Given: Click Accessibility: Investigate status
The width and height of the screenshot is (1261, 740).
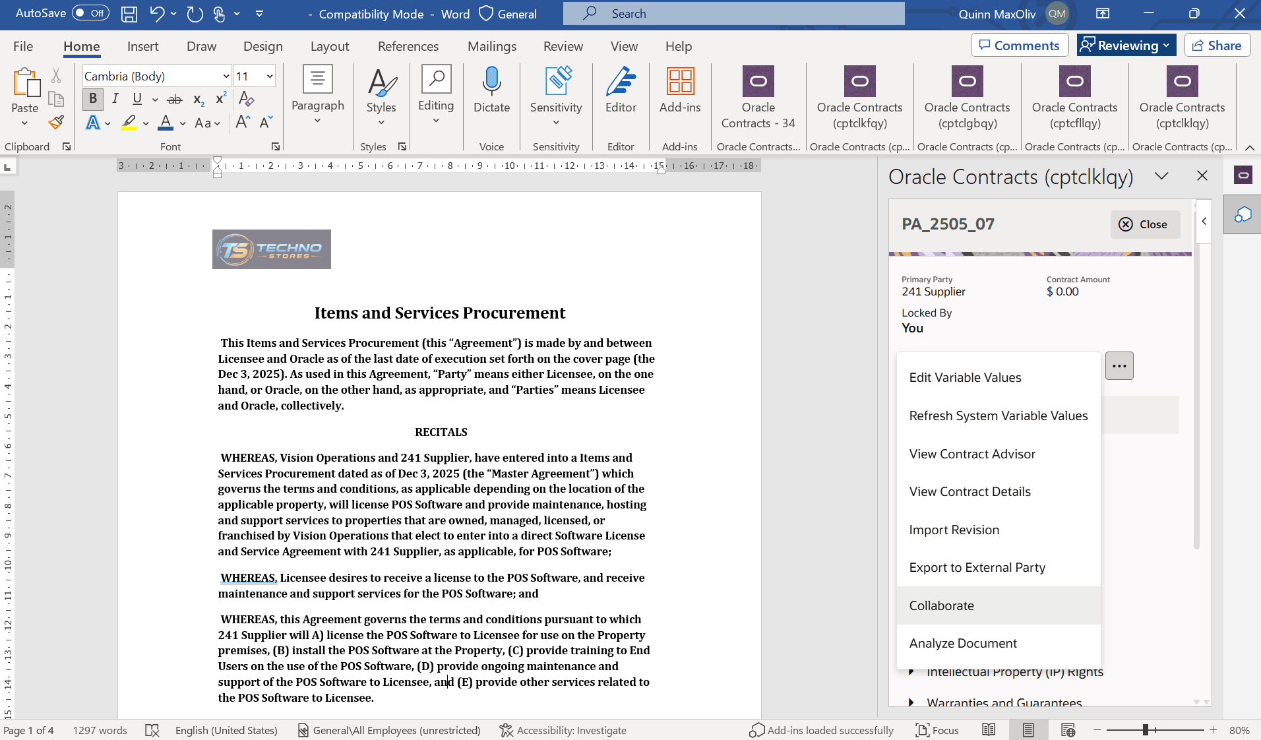Looking at the screenshot, I should (x=563, y=730).
